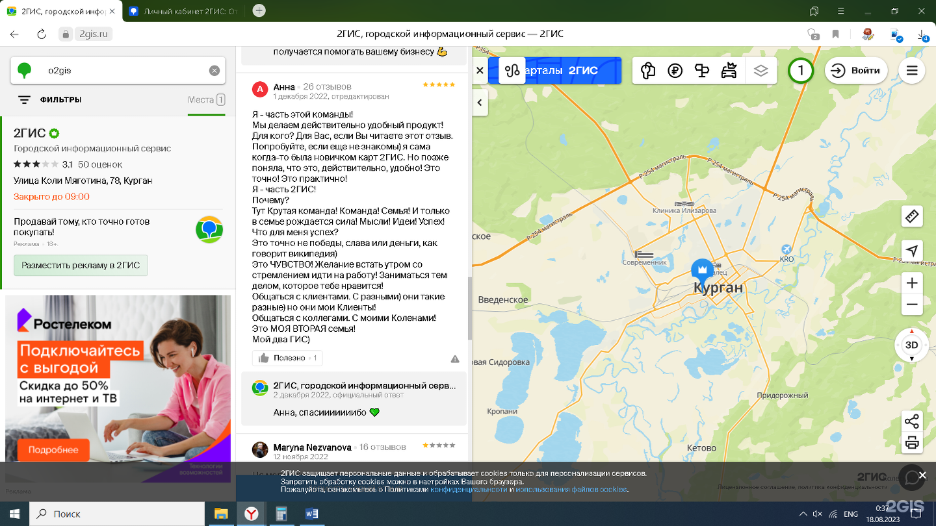Share the map via share icon
Viewport: 936px width, 526px height.
[912, 421]
